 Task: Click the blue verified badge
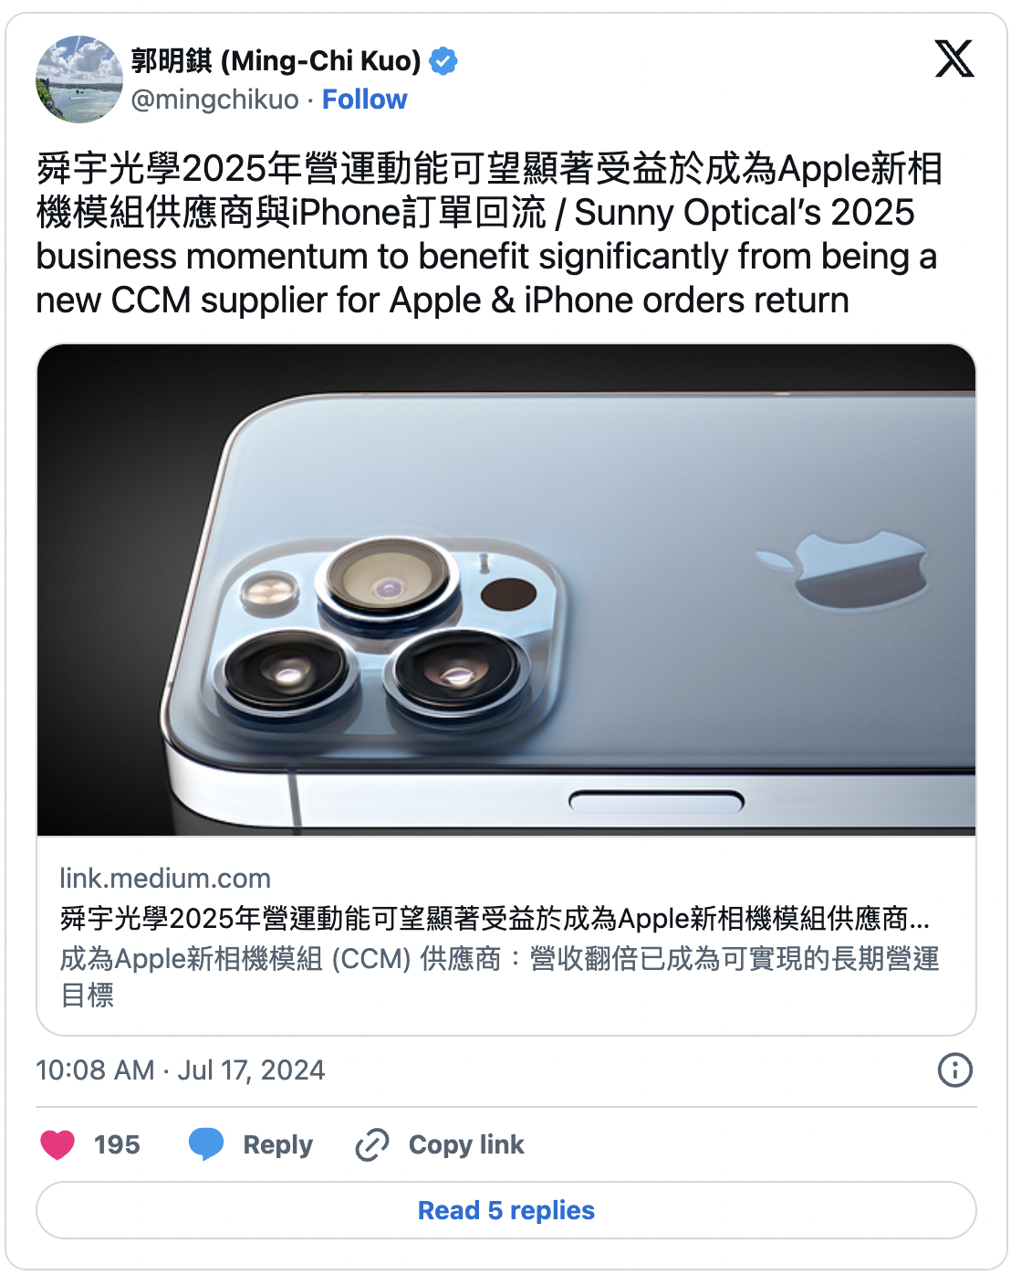[x=443, y=61]
